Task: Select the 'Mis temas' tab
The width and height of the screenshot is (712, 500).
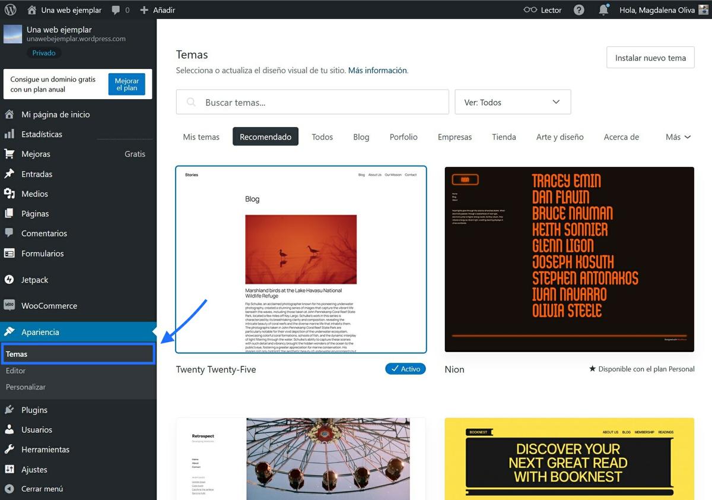Action: 201,137
